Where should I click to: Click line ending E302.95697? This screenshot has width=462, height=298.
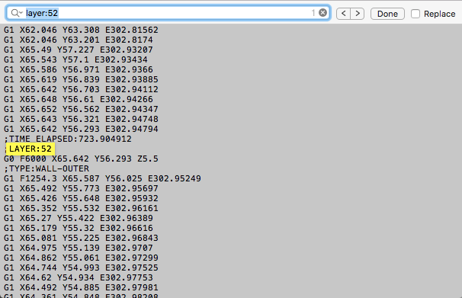pyautogui.click(x=81, y=188)
